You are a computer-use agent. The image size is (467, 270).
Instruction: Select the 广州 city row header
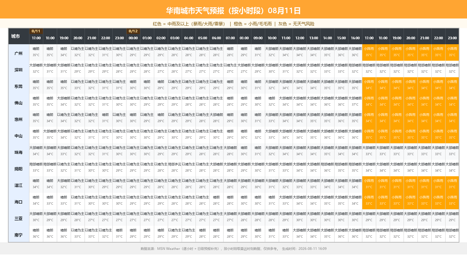(19, 52)
